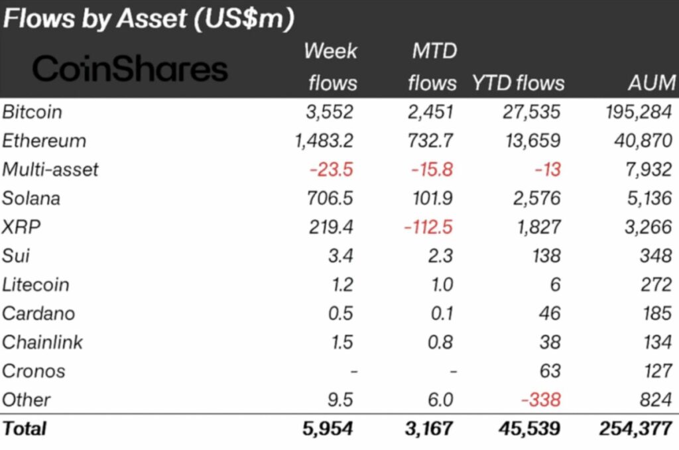Image resolution: width=679 pixels, height=450 pixels.
Task: Click the Flows by Asset title
Action: tap(149, 18)
